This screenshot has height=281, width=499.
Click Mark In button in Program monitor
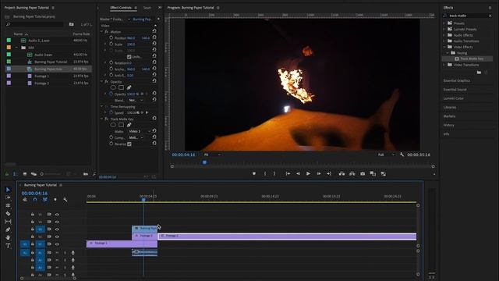[x=265, y=173]
